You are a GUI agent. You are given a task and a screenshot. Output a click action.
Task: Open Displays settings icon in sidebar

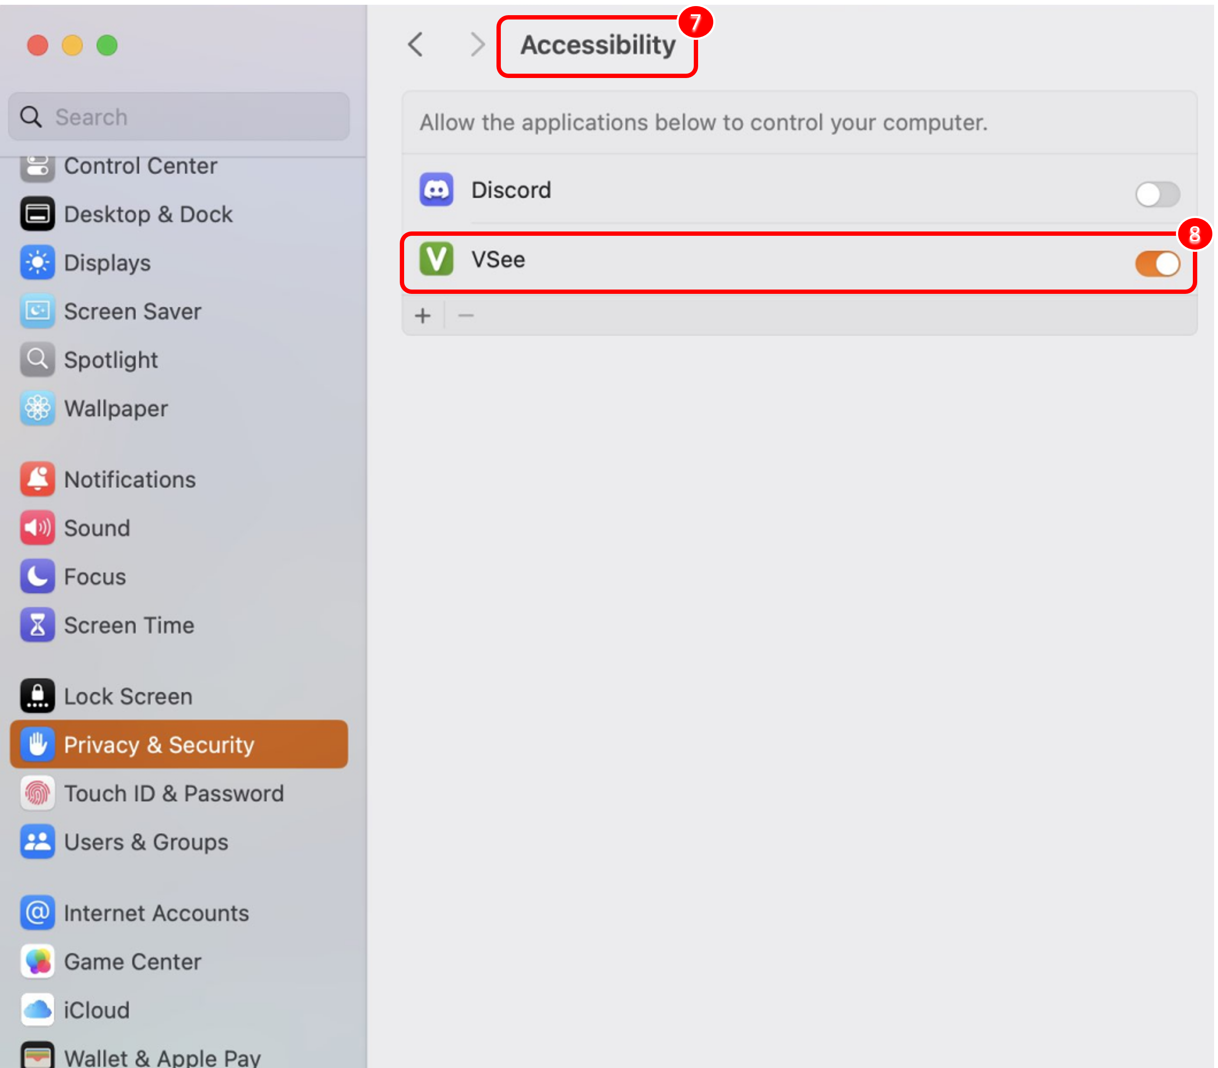point(38,263)
